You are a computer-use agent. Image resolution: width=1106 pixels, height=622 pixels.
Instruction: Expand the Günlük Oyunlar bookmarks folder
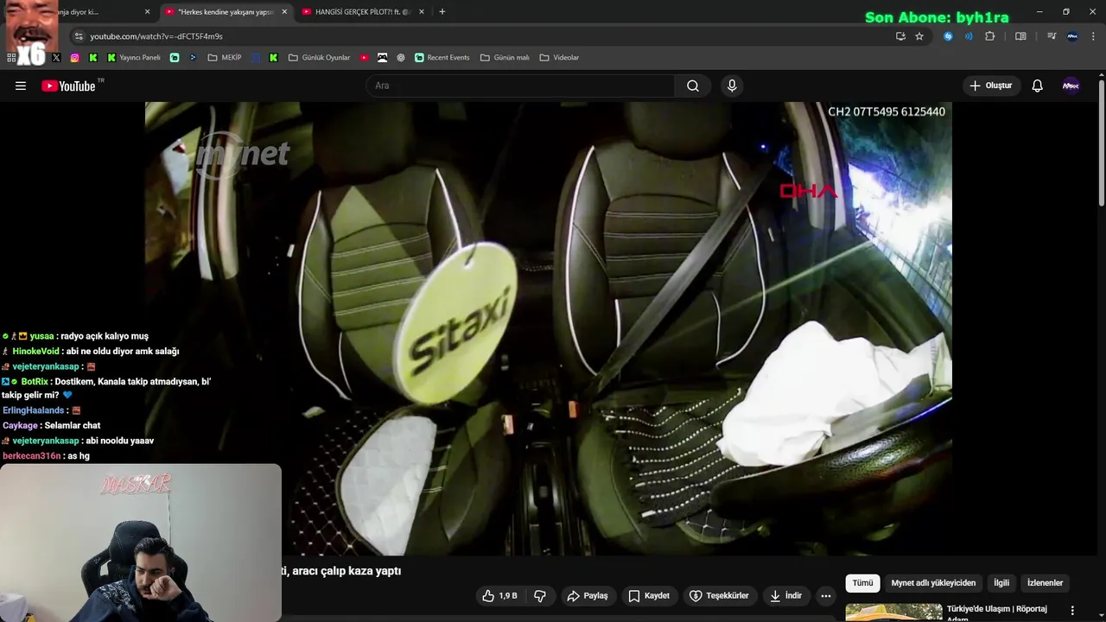[x=320, y=58]
